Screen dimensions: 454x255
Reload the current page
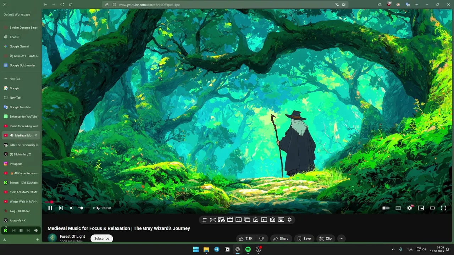coord(62,5)
